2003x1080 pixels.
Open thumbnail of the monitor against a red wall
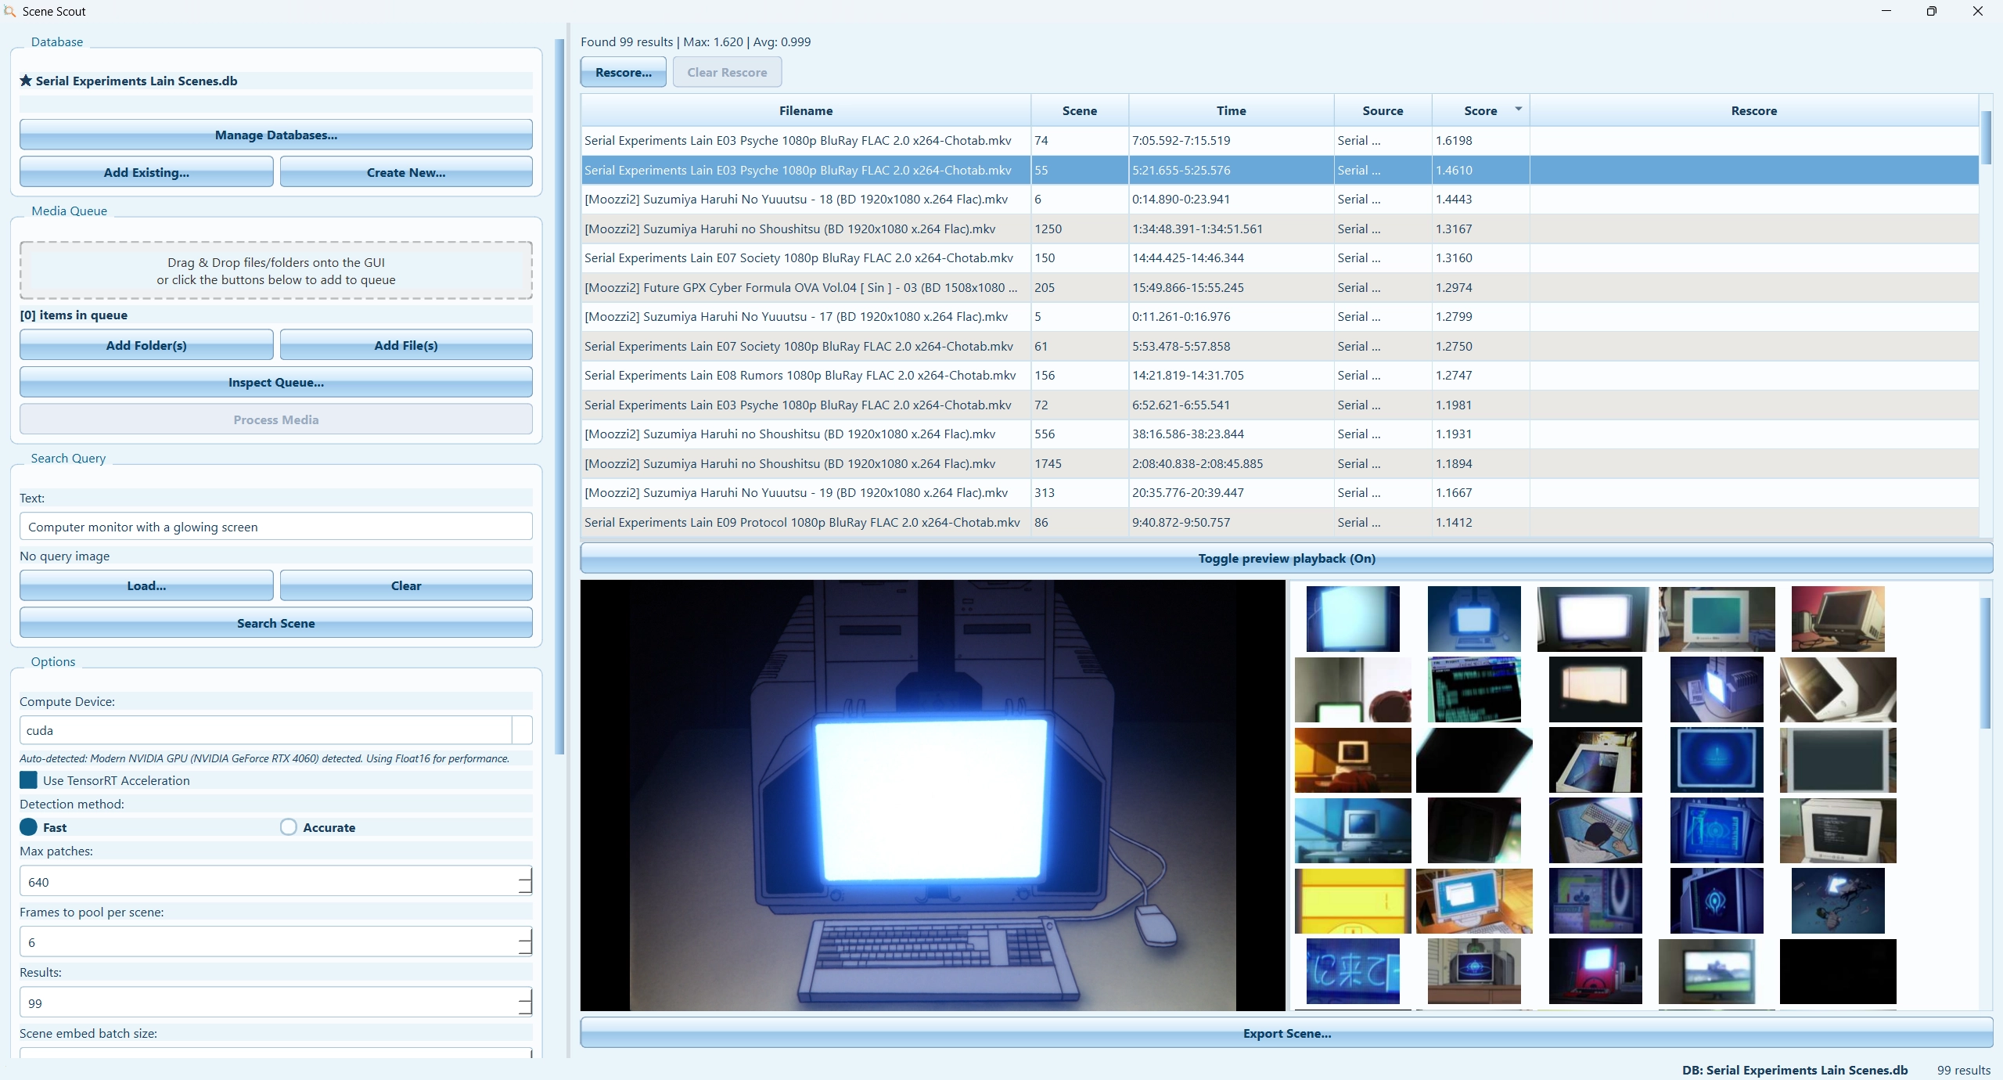click(1838, 619)
